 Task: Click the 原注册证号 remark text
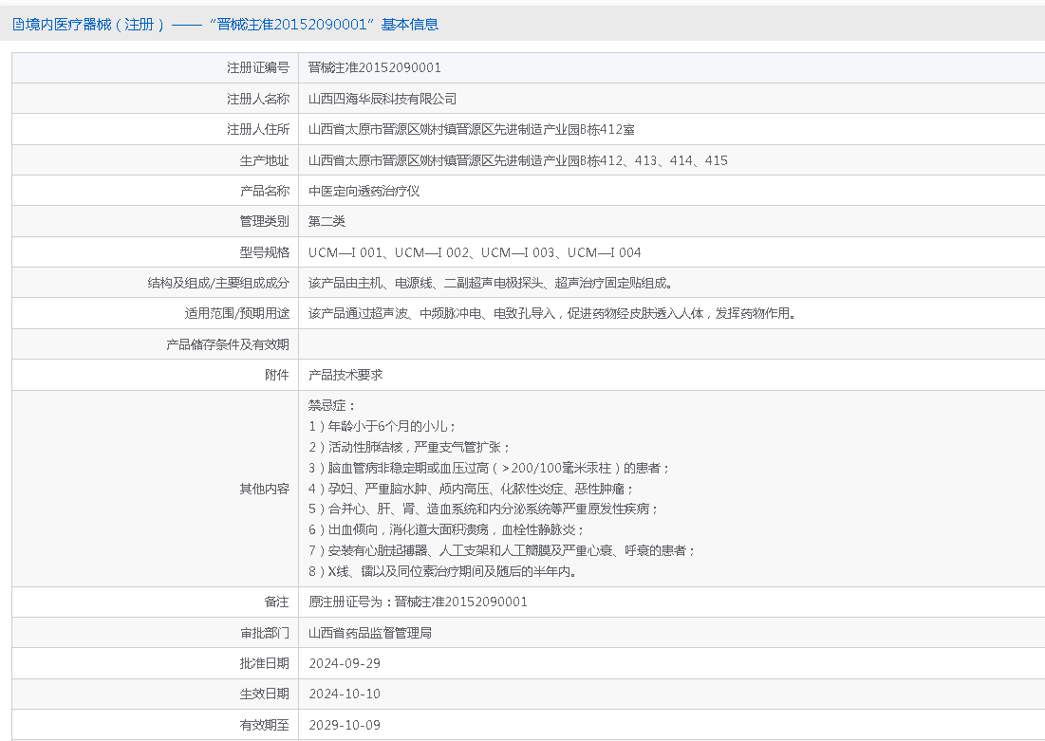click(418, 602)
